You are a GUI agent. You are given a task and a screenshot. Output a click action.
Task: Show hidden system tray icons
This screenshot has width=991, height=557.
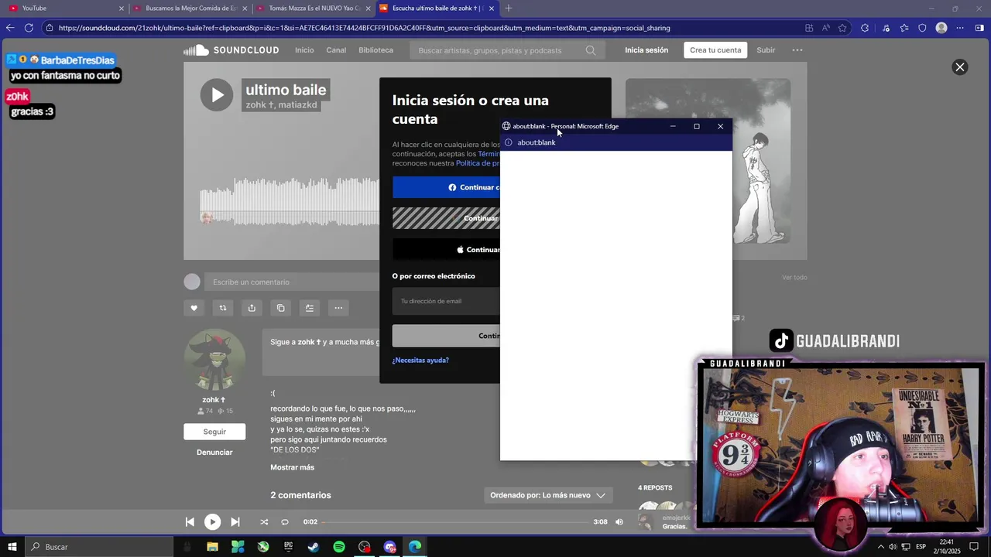tap(880, 547)
